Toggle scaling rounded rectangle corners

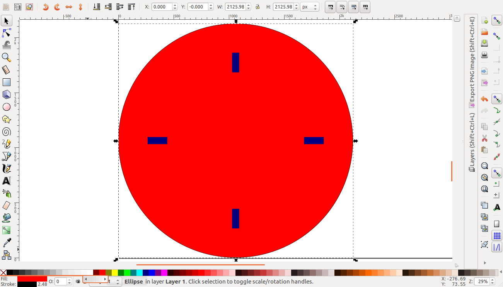(342, 7)
